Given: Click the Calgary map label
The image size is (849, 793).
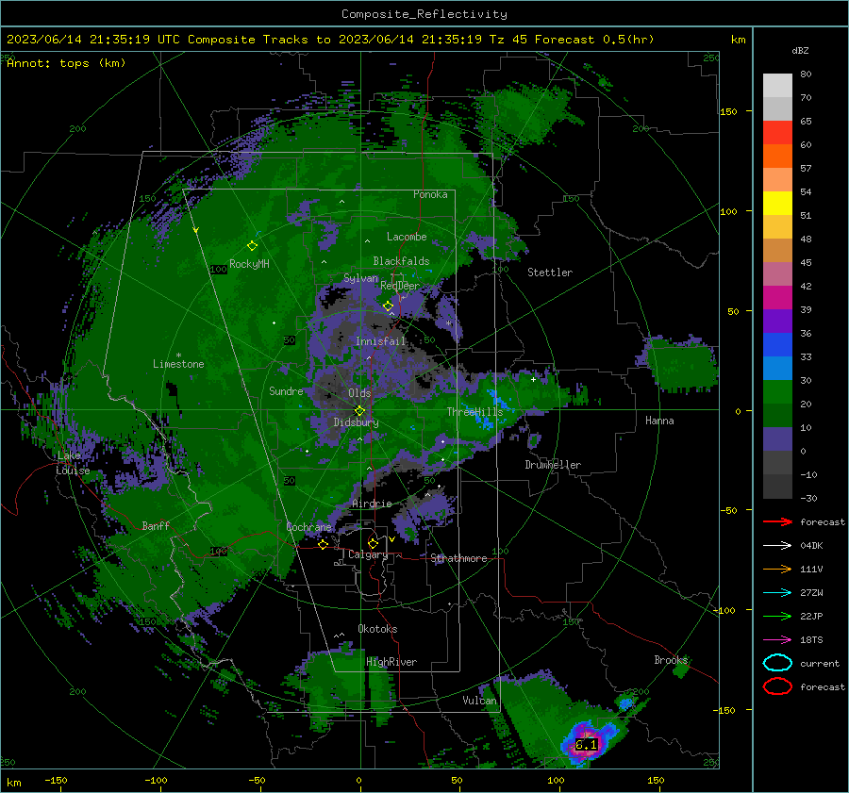Looking at the screenshot, I should (x=368, y=554).
